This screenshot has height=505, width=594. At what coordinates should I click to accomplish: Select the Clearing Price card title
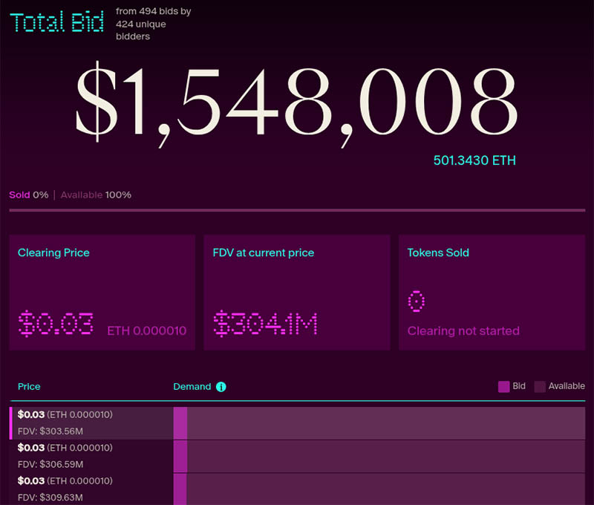pos(53,252)
